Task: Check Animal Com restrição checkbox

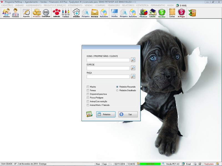Action: coord(88,101)
